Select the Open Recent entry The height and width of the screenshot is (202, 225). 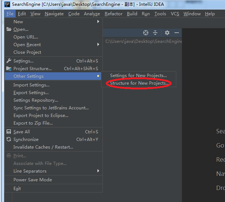(x=53, y=45)
